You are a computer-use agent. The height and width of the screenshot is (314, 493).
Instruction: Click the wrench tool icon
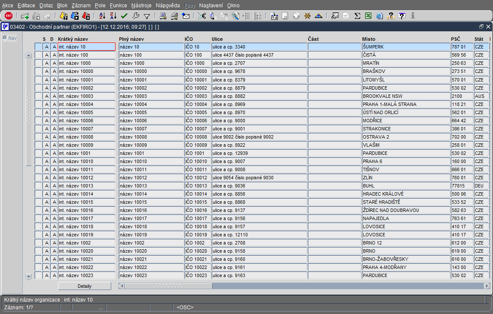pos(136,16)
